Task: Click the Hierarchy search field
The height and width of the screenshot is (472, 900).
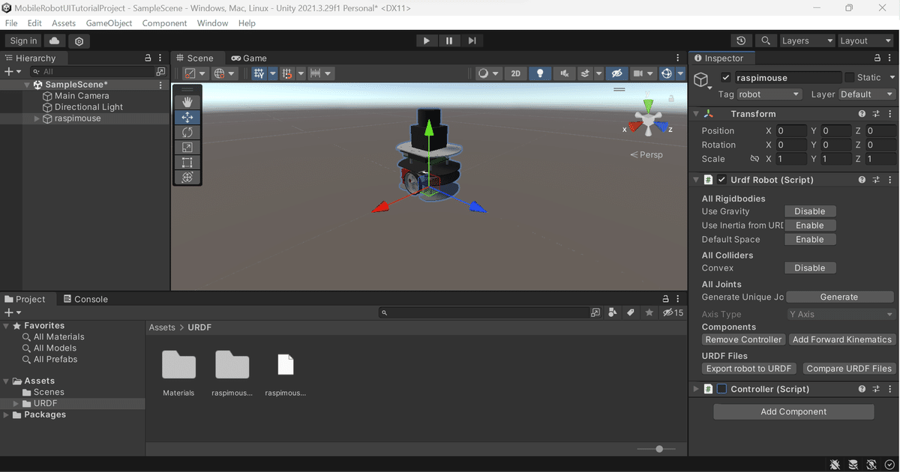Action: [91, 72]
